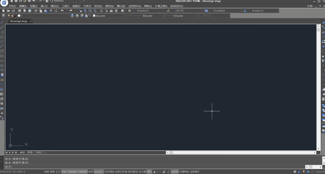This screenshot has height=174, width=325.
Task: Click the Copy icon next to scissors
Action: click(x=41, y=10)
